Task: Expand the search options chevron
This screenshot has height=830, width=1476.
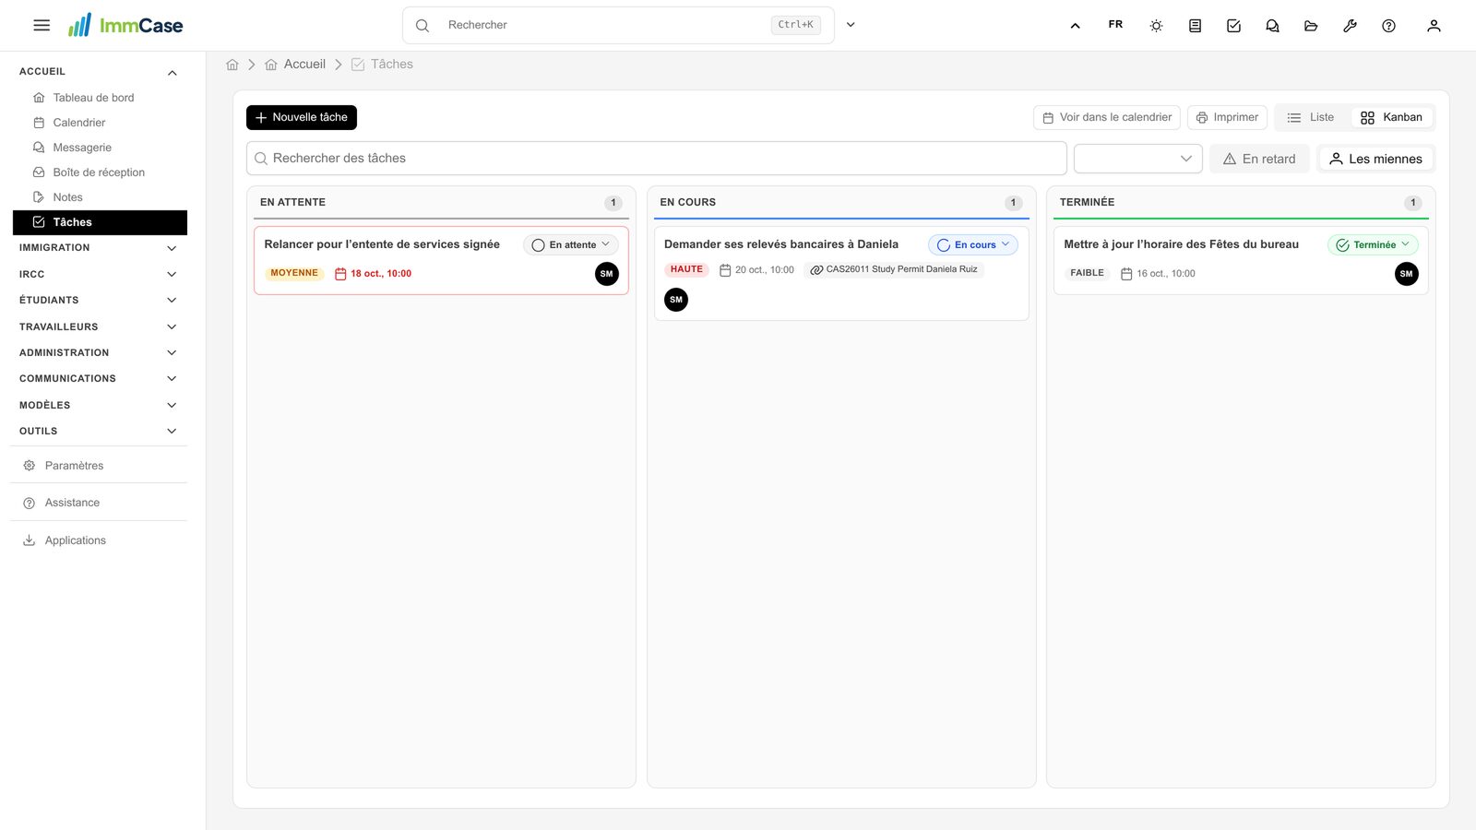Action: click(x=851, y=25)
